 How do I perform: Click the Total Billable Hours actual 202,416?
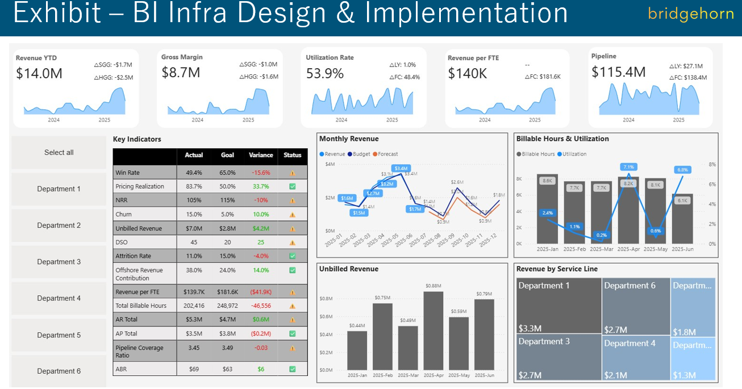[194, 306]
